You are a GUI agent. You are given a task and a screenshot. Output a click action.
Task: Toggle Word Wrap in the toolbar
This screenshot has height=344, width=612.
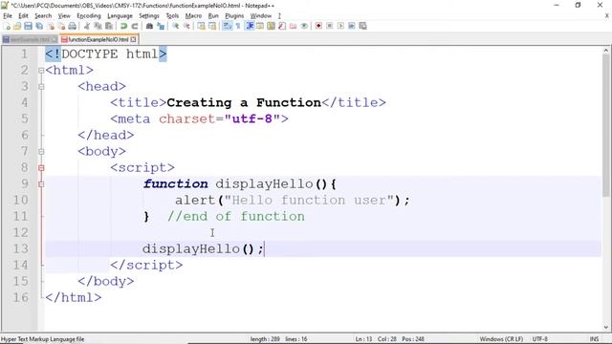(x=227, y=26)
